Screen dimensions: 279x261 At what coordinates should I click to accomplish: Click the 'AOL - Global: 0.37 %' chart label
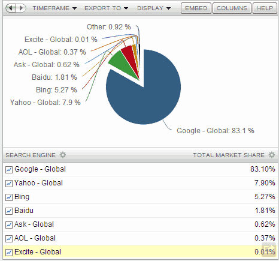click(52, 52)
